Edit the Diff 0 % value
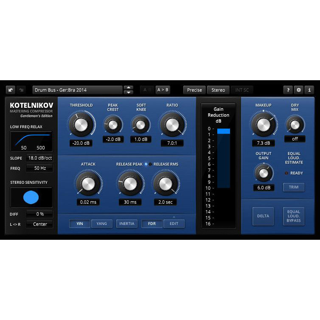The height and width of the screenshot is (320, 320). (39, 214)
